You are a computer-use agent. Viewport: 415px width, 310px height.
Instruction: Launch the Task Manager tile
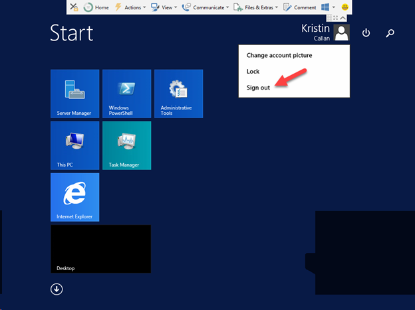pos(127,145)
